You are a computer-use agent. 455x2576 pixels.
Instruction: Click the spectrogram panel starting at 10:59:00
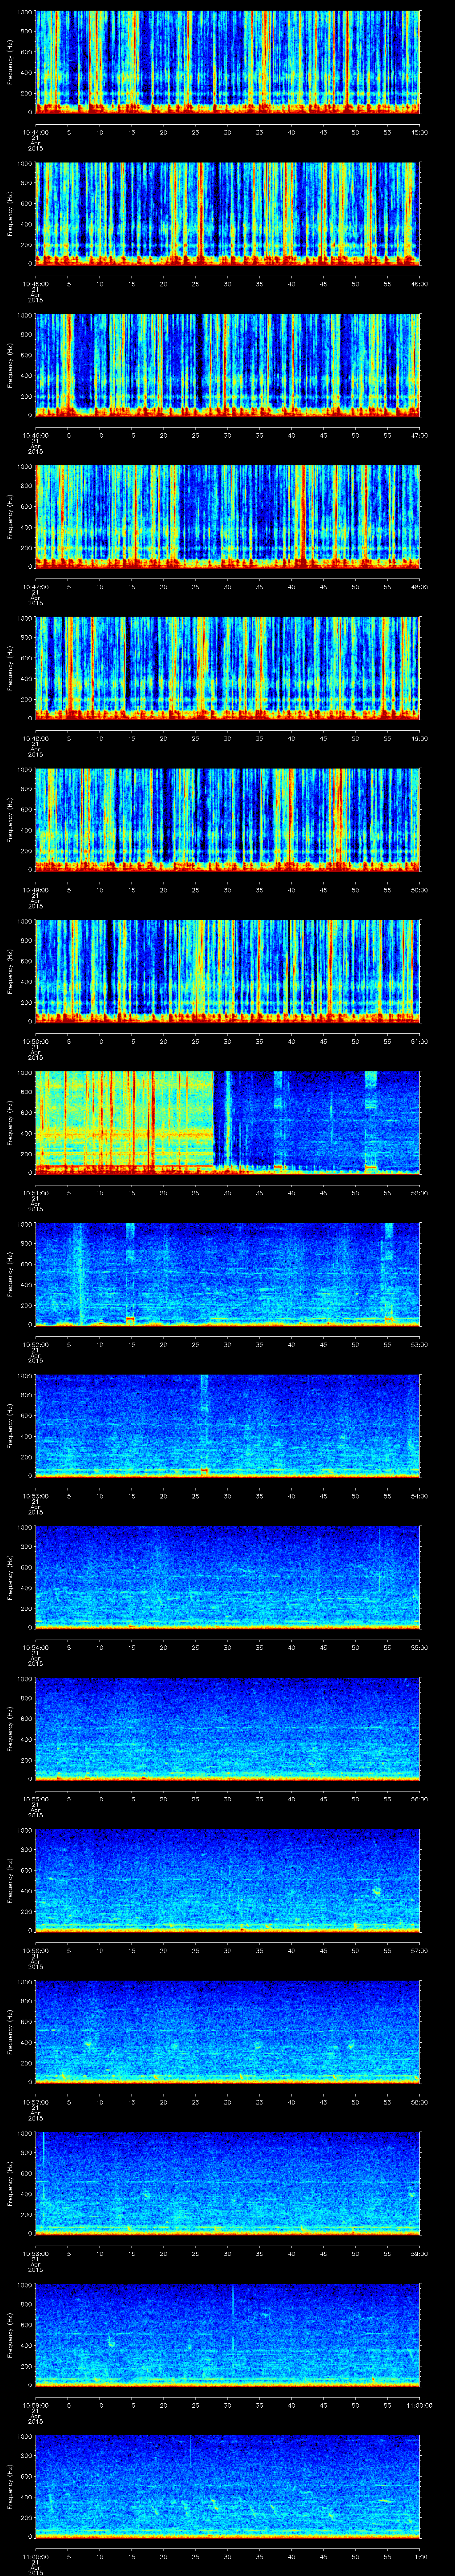tap(228, 2335)
